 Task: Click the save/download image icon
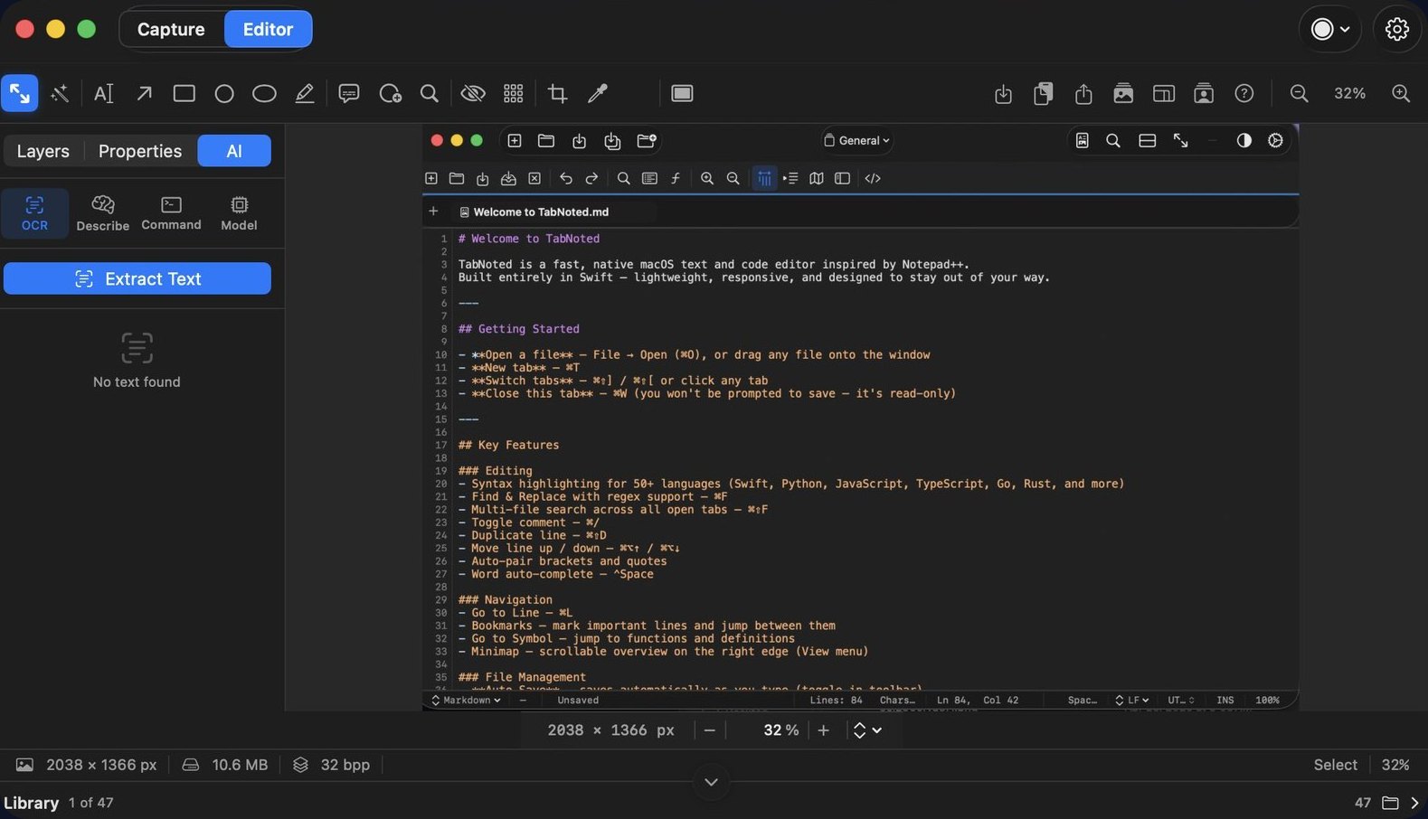[1003, 93]
